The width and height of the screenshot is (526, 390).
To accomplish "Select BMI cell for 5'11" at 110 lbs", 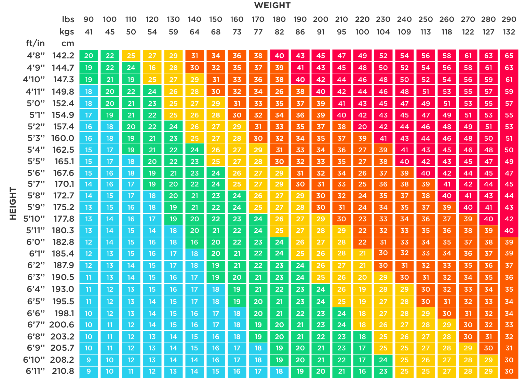I will tap(131, 231).
